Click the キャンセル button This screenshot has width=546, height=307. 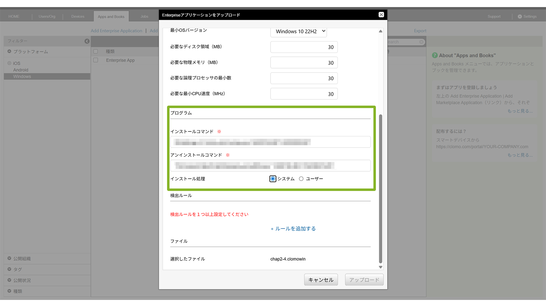(321, 280)
